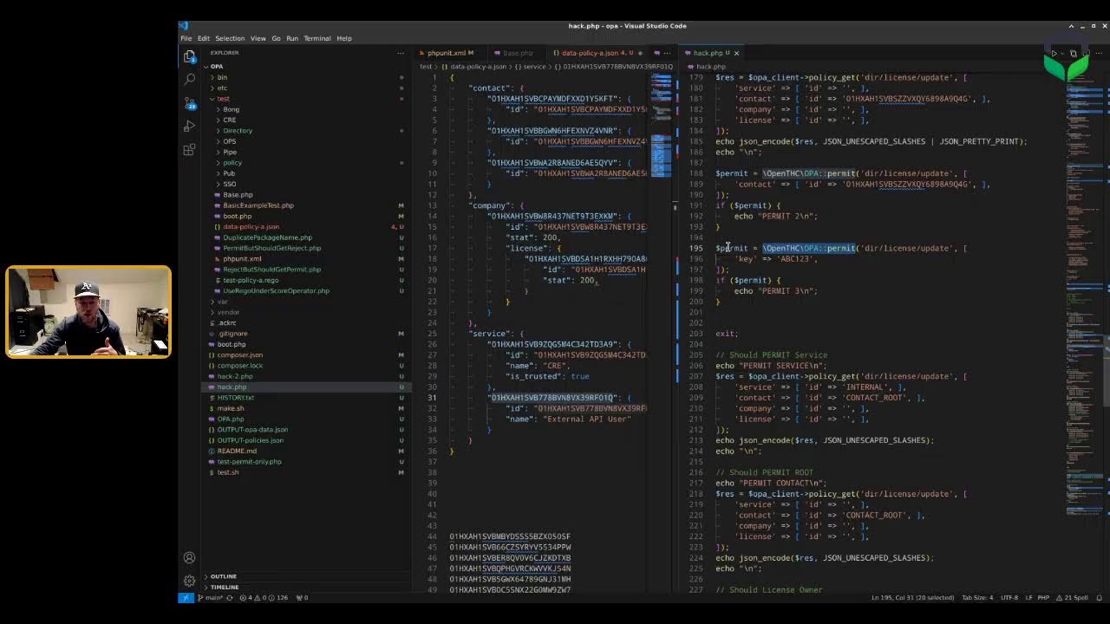1110x624 pixels.
Task: Expand the policy folder
Action: coord(232,163)
